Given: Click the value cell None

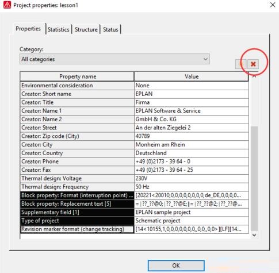Looking at the screenshot, I should pyautogui.click(x=191, y=86).
